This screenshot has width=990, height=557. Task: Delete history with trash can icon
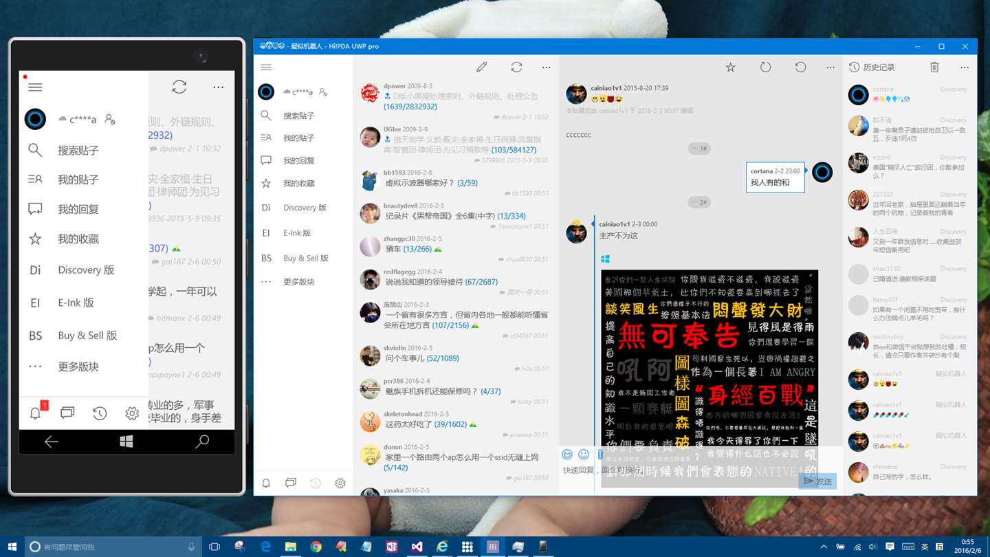934,67
